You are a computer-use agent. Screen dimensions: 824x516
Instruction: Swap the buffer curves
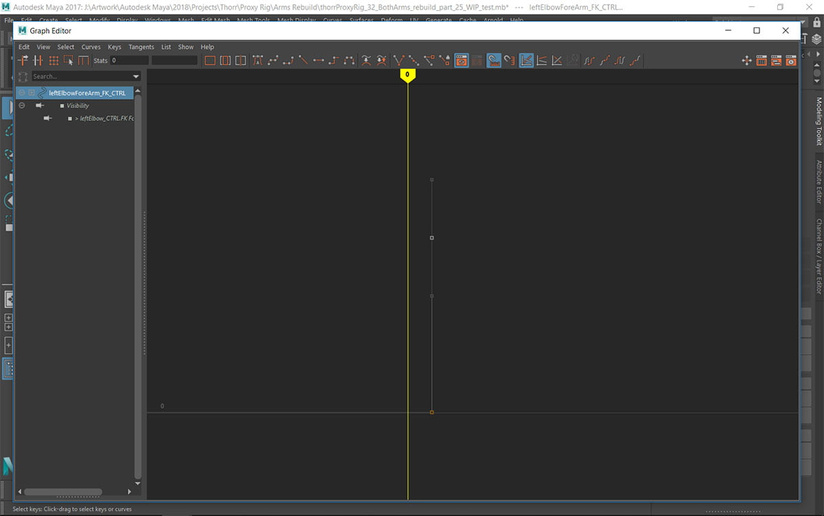(x=382, y=60)
